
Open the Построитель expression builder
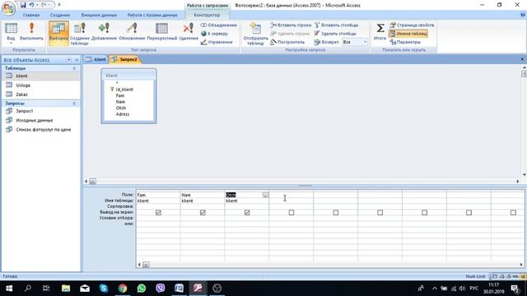[287, 42]
